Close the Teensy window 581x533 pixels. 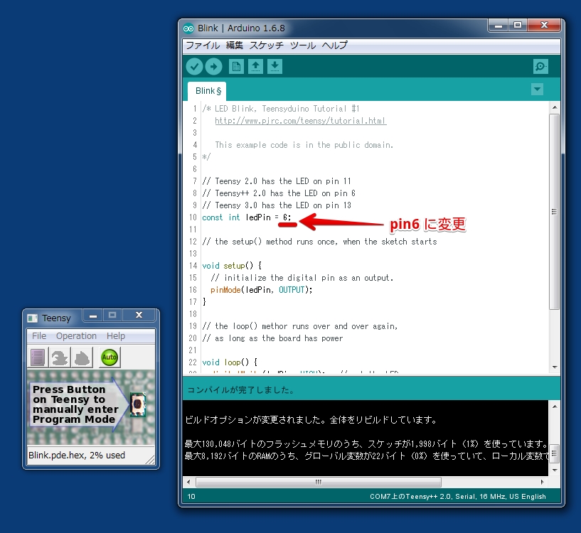point(139,316)
